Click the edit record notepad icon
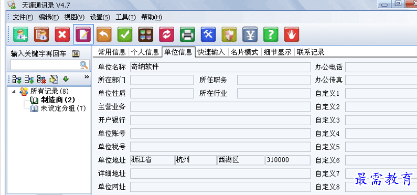This screenshot has height=195, width=417. 83,34
